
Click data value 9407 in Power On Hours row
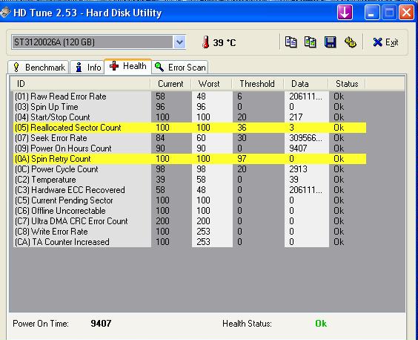pyautogui.click(x=298, y=148)
